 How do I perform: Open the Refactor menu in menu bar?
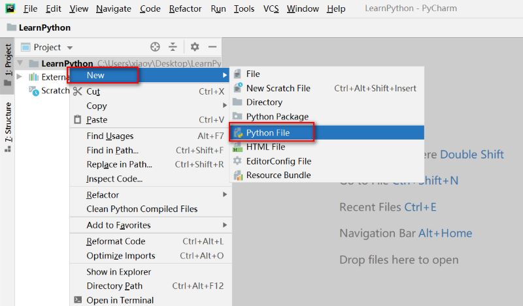pyautogui.click(x=185, y=8)
